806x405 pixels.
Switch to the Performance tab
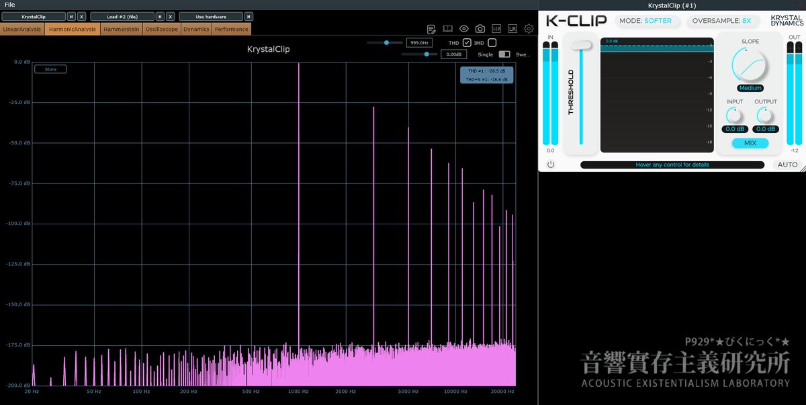(x=231, y=29)
